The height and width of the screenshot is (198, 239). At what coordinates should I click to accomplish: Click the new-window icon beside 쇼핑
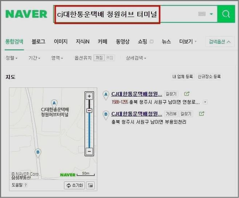151,42
